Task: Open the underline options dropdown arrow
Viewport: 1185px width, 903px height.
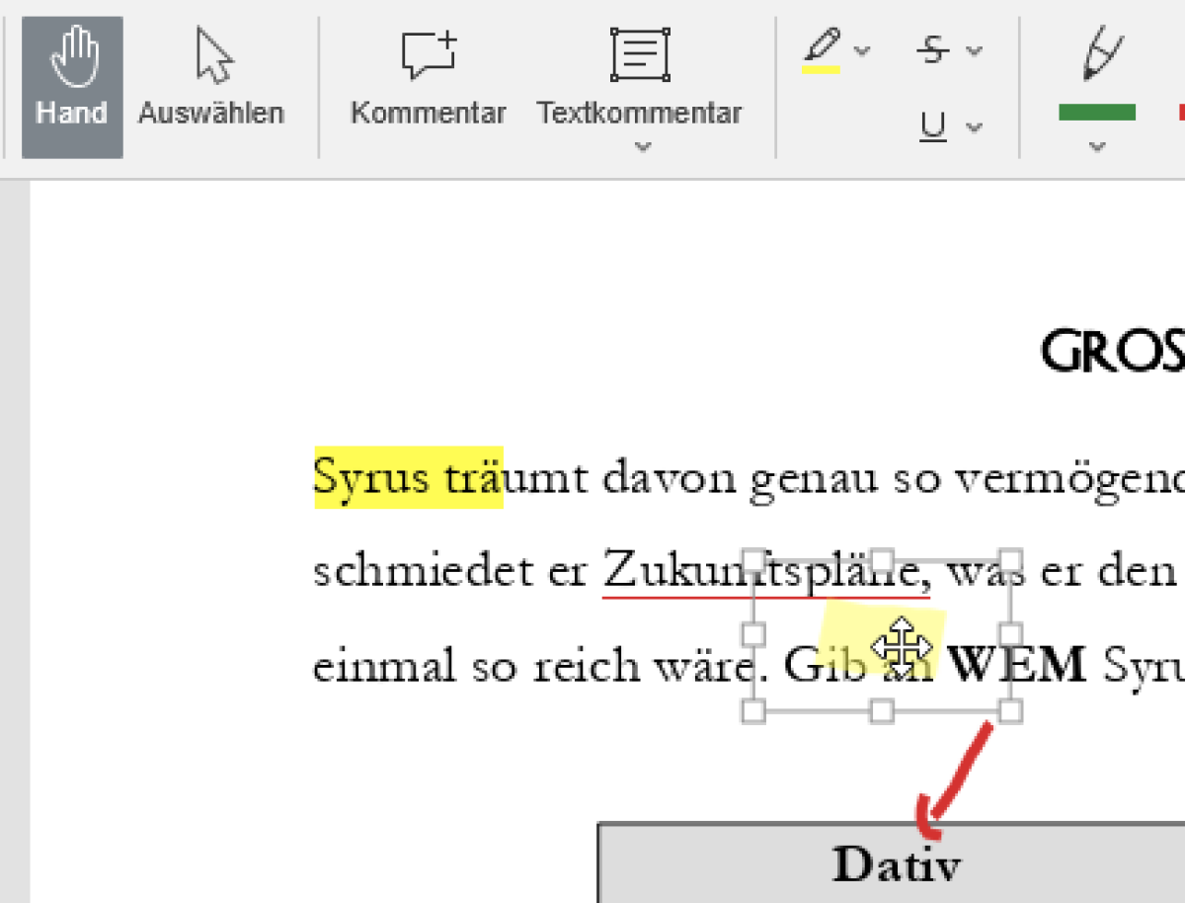Action: pyautogui.click(x=975, y=126)
